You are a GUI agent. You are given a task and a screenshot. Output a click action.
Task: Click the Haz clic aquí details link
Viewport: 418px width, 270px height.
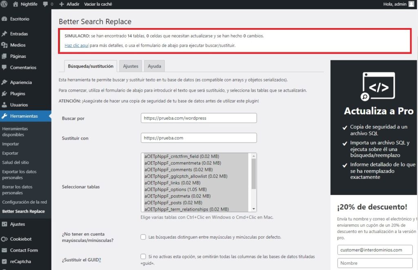(x=76, y=46)
